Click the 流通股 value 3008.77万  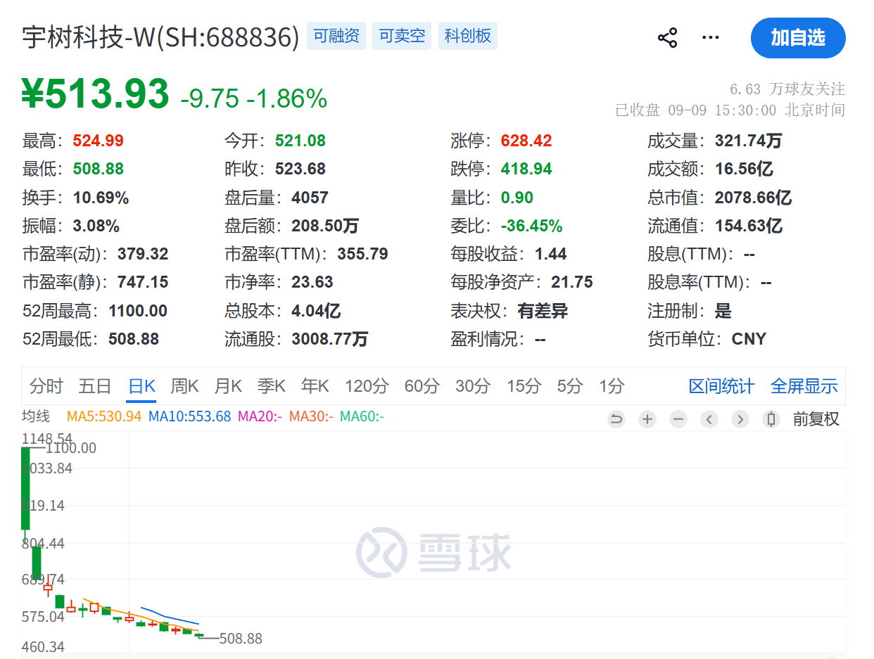[x=330, y=339]
